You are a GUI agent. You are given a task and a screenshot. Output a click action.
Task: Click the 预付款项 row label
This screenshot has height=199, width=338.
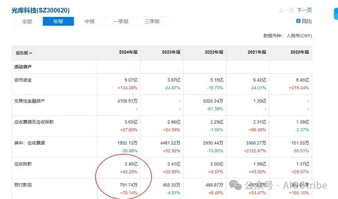tap(23, 185)
